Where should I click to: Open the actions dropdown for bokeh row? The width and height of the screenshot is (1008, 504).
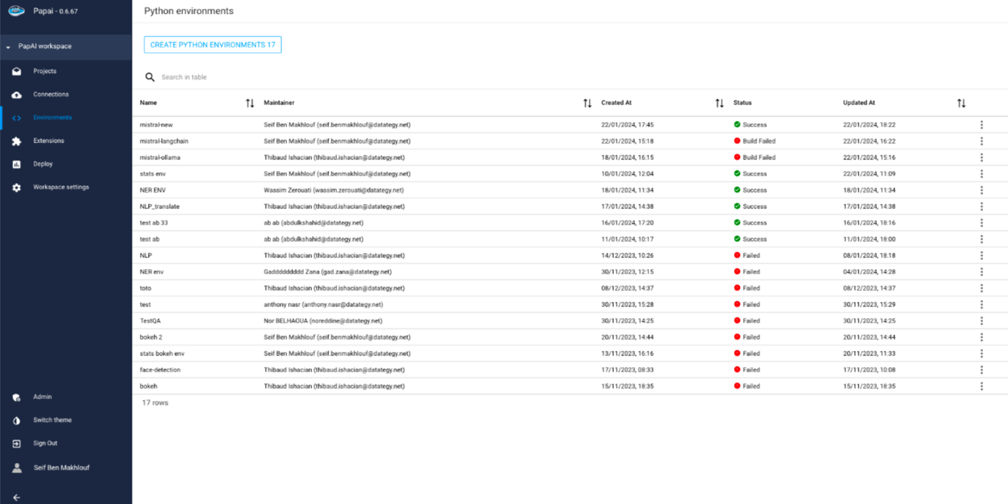point(982,386)
